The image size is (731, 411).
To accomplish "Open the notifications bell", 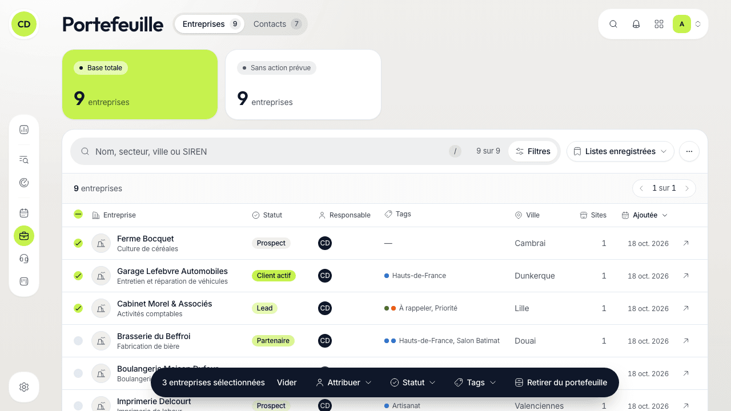I will 636,24.
